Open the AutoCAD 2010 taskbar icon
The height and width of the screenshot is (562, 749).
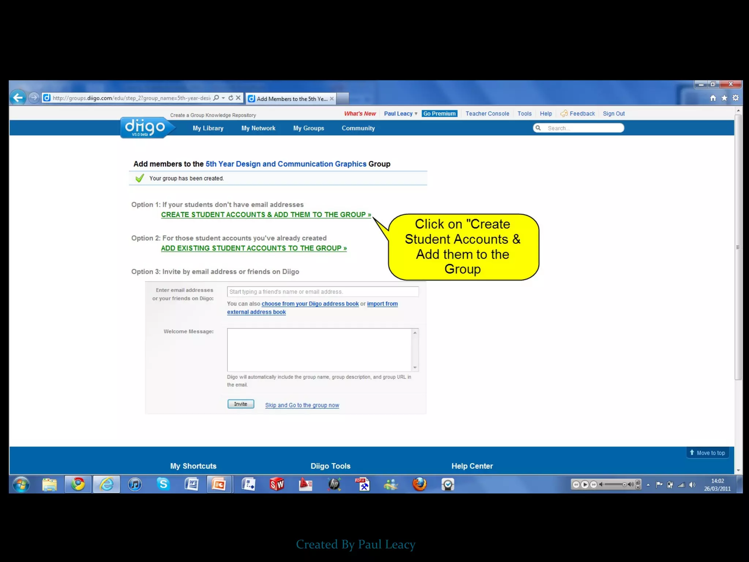305,484
